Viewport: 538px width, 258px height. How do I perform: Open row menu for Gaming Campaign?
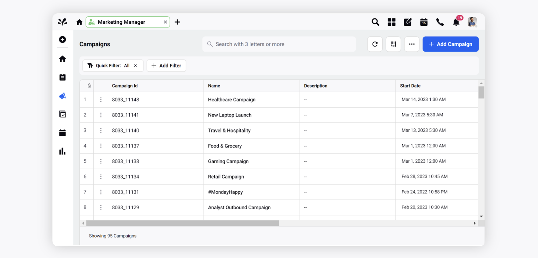click(x=101, y=161)
